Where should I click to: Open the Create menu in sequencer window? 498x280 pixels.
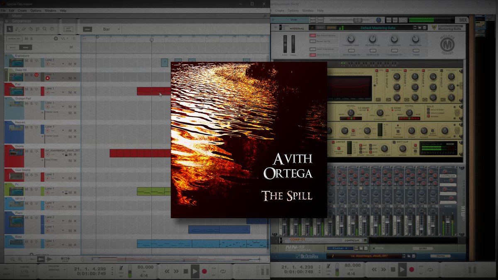coord(22,10)
